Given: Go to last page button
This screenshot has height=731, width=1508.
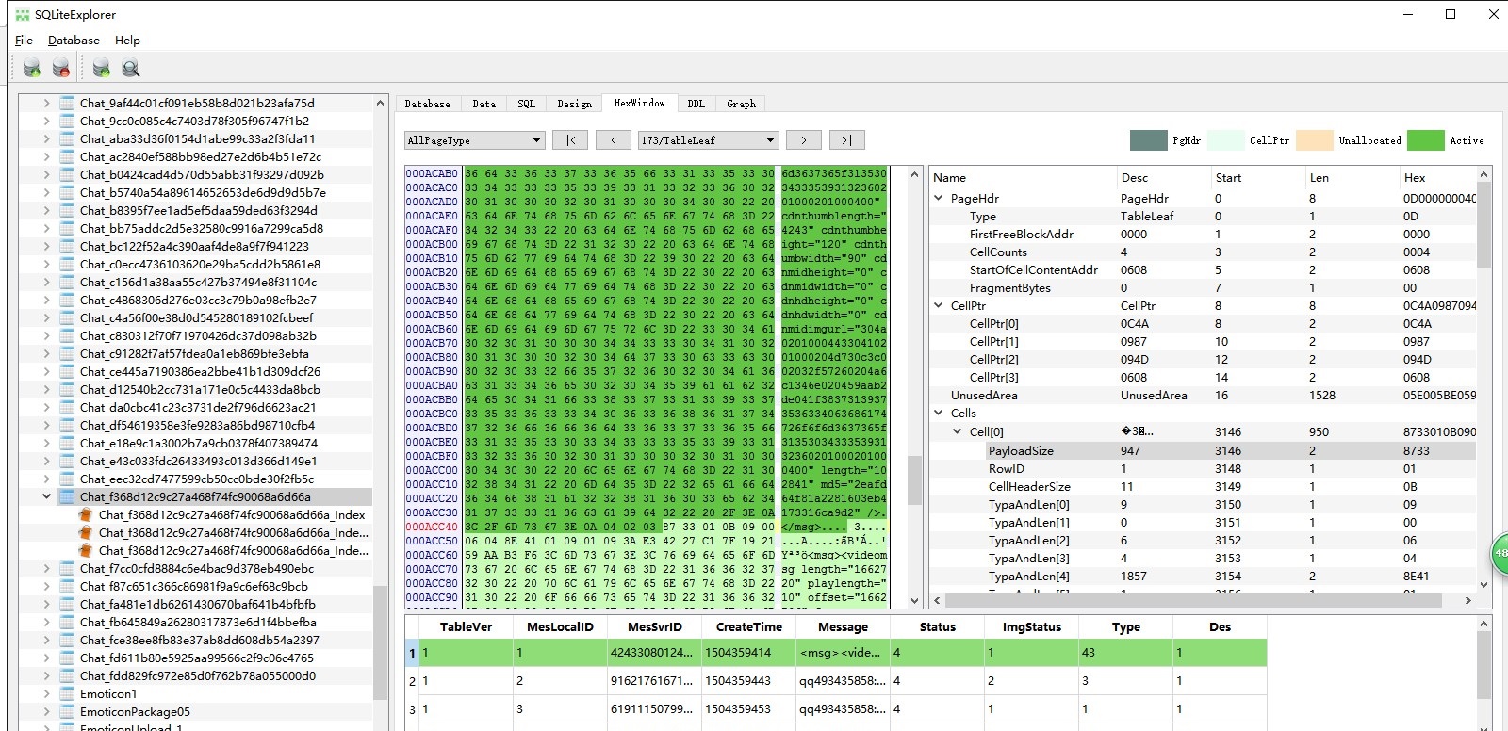Looking at the screenshot, I should [846, 140].
